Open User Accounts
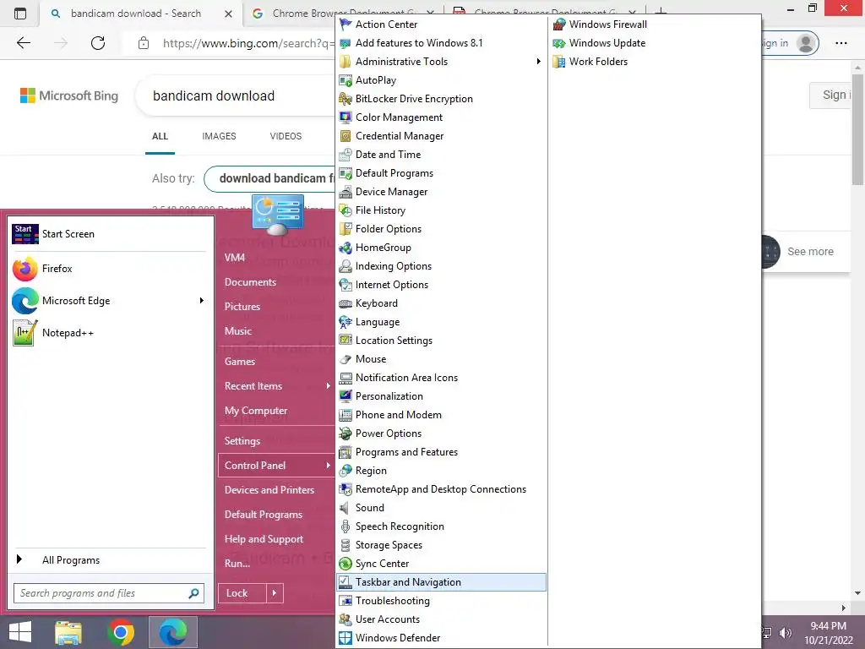This screenshot has height=649, width=865. [x=441, y=619]
